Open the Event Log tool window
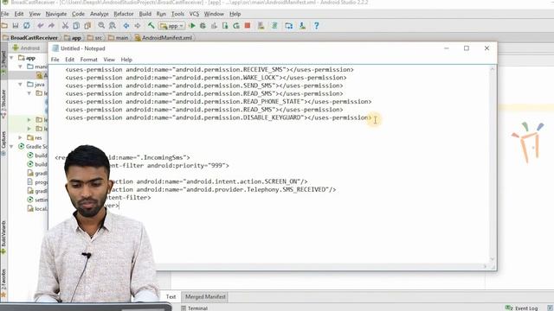The image size is (554, 311). (x=522, y=308)
